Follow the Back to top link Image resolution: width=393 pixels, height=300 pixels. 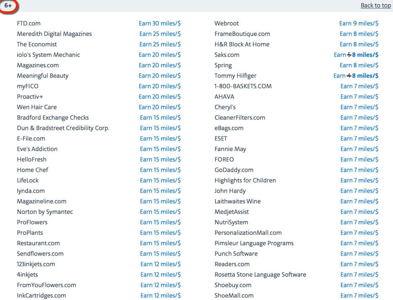375,5
